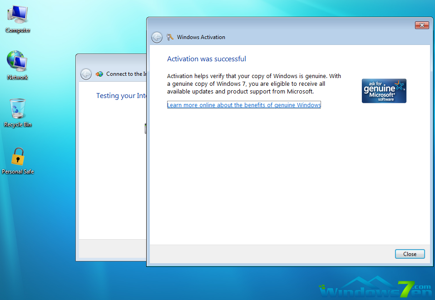Select the Personal Safe padlock icon
Viewport: 435px width, 300px height.
pyautogui.click(x=18, y=157)
